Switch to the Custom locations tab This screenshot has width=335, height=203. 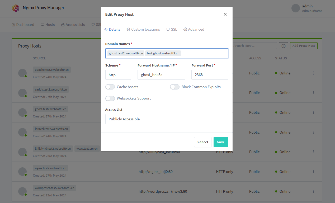(x=143, y=29)
